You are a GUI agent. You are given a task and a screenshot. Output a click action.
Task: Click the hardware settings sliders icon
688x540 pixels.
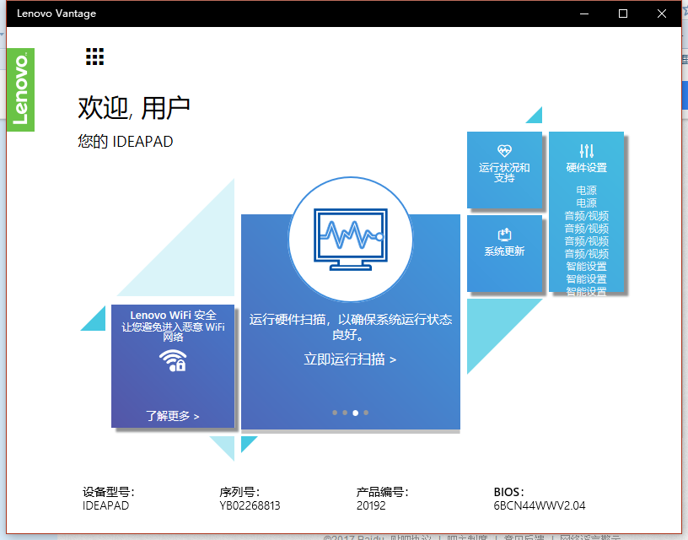click(586, 150)
